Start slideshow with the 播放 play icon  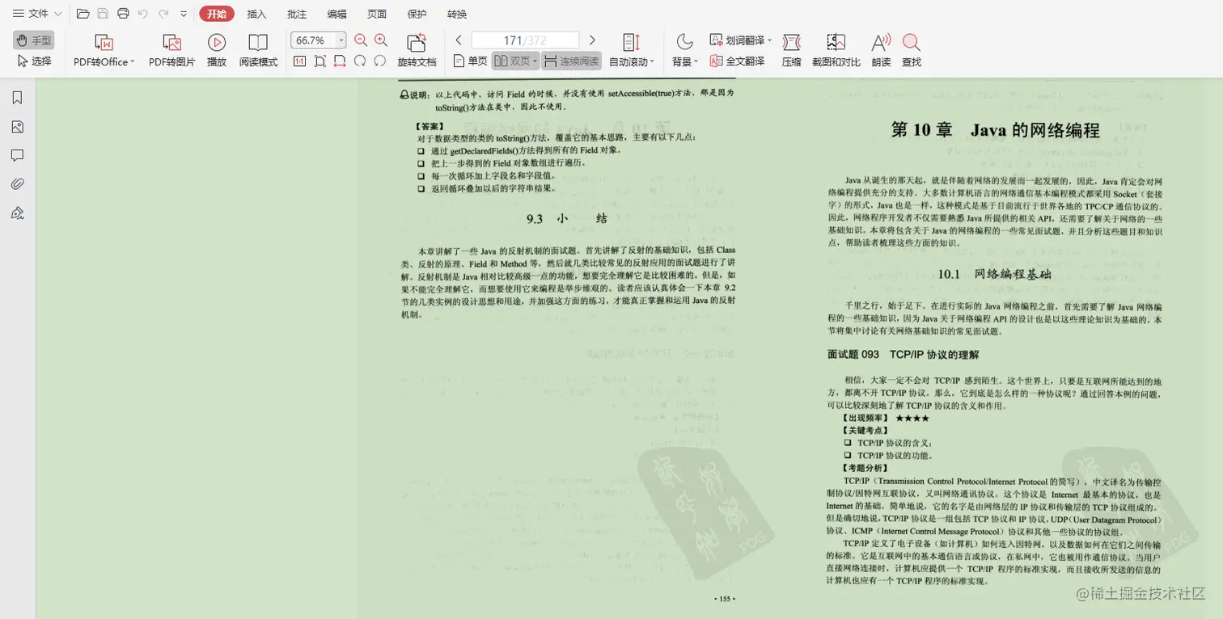(216, 48)
